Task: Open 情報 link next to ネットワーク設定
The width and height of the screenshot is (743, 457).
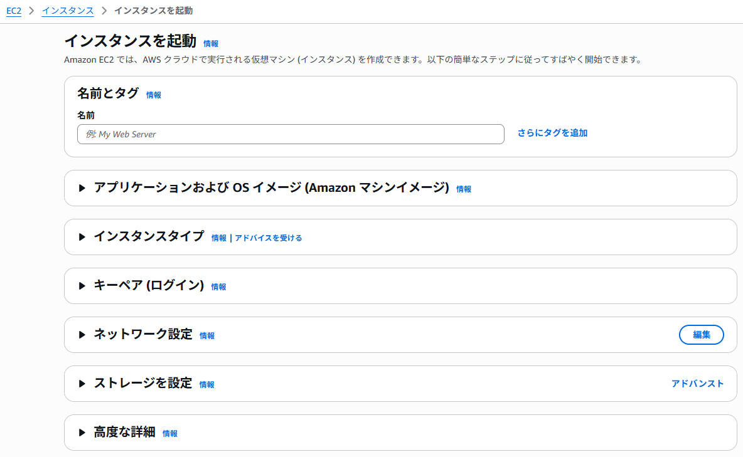Action: coord(207,336)
